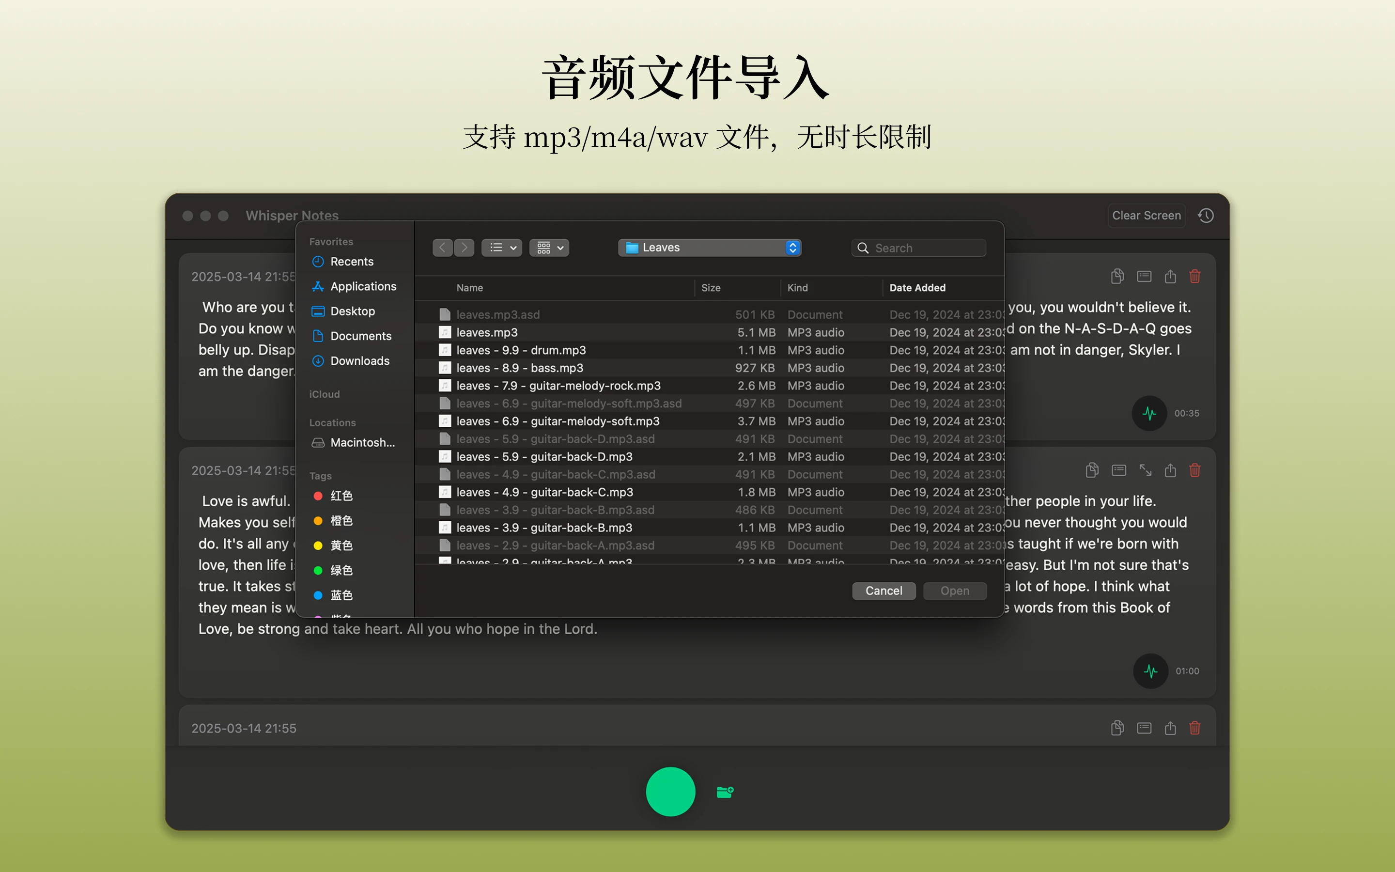This screenshot has height=872, width=1395.
Task: Delete the first note with trash icon
Action: 1195,276
